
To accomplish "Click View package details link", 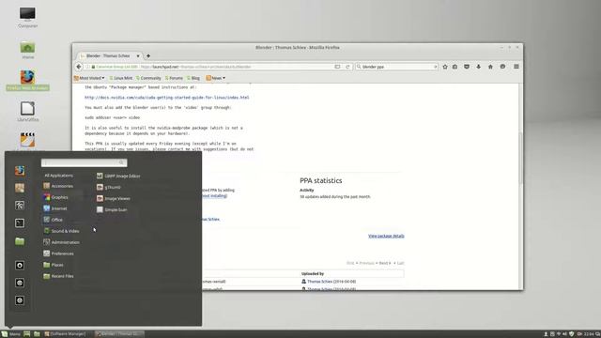I will coord(386,236).
